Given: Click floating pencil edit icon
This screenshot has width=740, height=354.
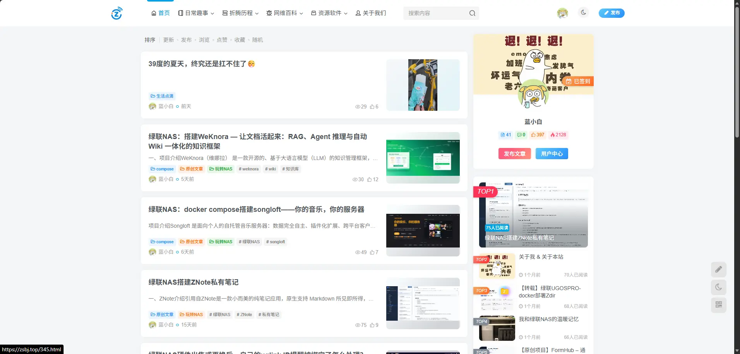Looking at the screenshot, I should point(718,270).
